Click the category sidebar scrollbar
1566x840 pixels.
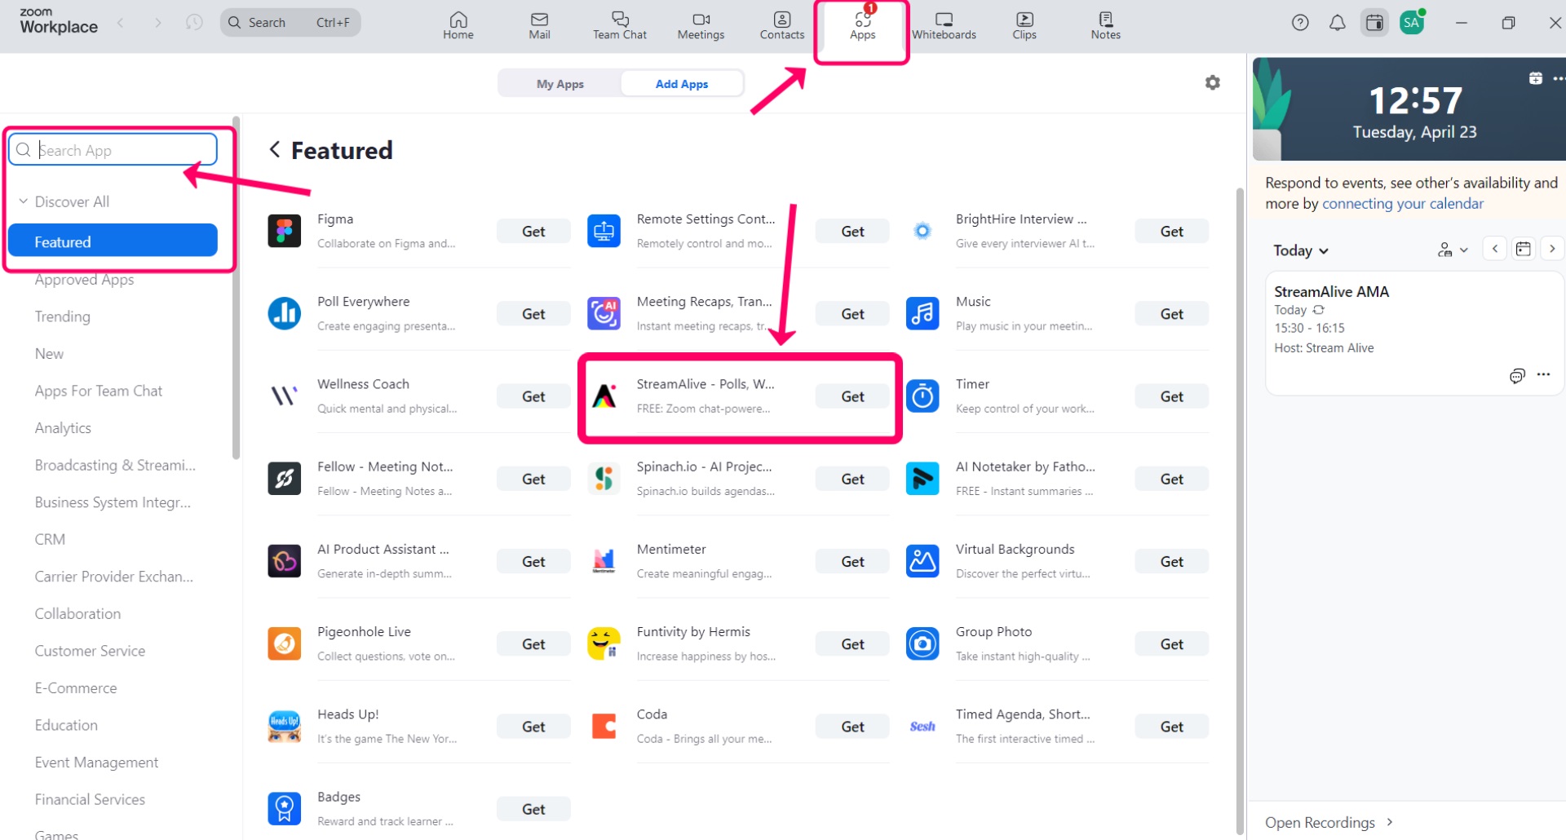[x=236, y=290]
